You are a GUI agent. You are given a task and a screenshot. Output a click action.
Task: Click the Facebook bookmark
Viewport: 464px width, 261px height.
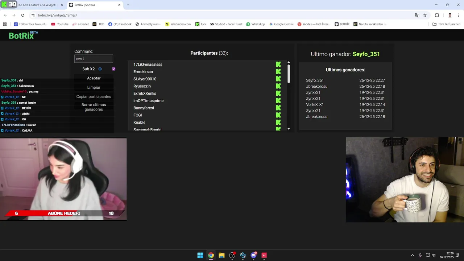tap(120, 24)
